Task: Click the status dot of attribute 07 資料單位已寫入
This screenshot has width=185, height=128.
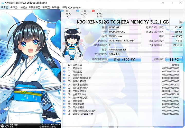Action: click(x=64, y=88)
